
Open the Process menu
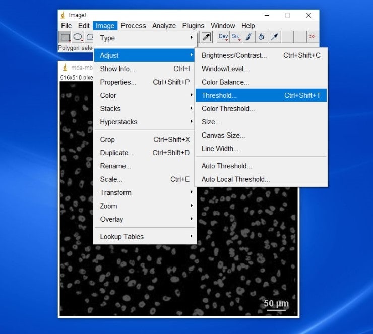(x=133, y=26)
